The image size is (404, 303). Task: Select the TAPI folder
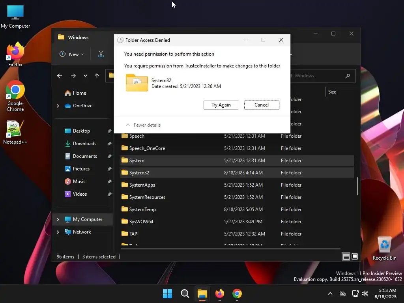[237, 234]
